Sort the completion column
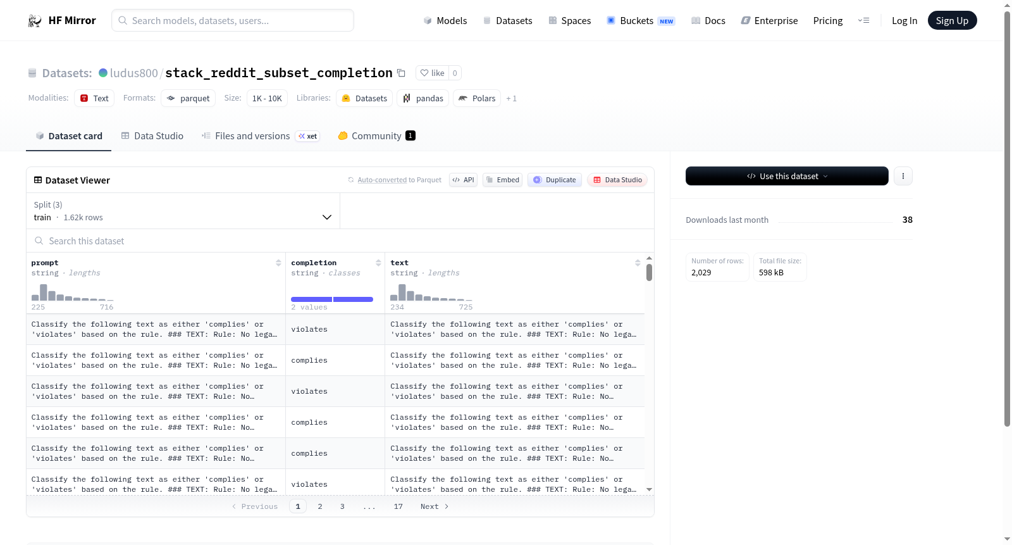This screenshot has width=1012, height=545. click(x=378, y=263)
